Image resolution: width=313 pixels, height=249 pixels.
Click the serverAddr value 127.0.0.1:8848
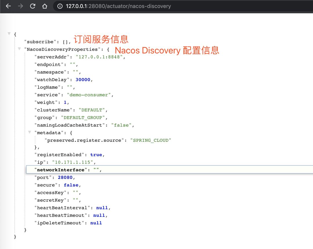point(99,57)
